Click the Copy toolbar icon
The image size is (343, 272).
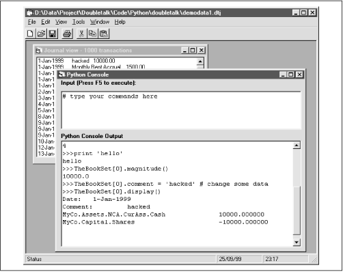92,33
